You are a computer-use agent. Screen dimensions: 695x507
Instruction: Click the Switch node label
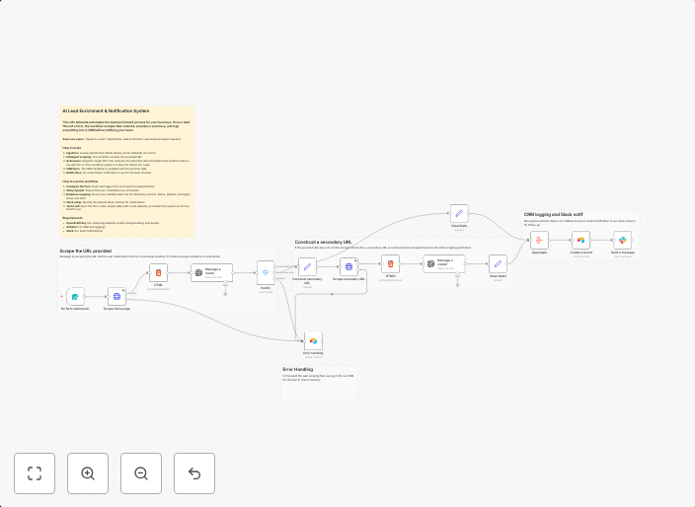pyautogui.click(x=266, y=288)
